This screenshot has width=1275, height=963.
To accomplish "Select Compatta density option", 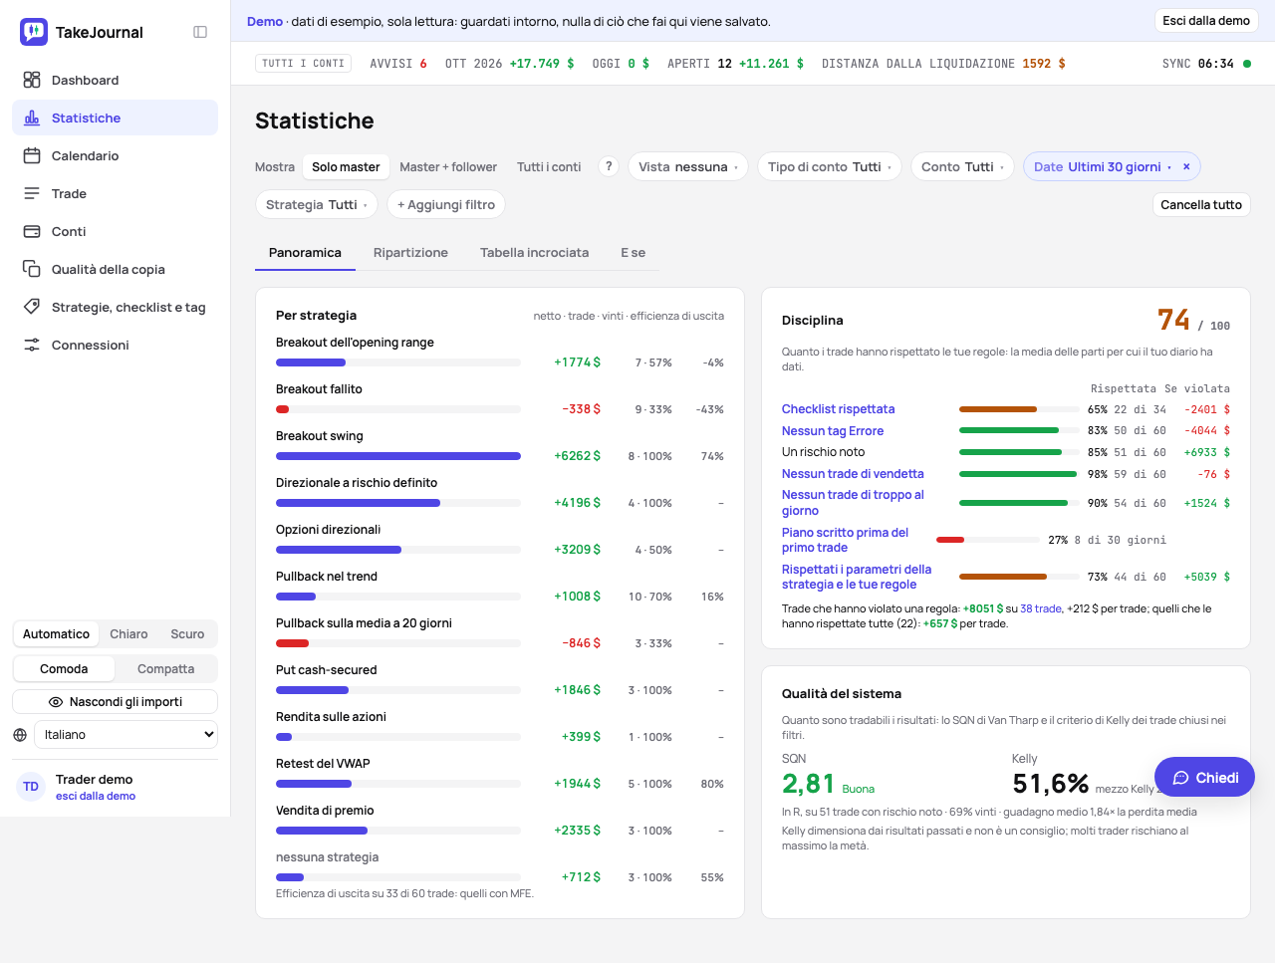I will 165,669.
